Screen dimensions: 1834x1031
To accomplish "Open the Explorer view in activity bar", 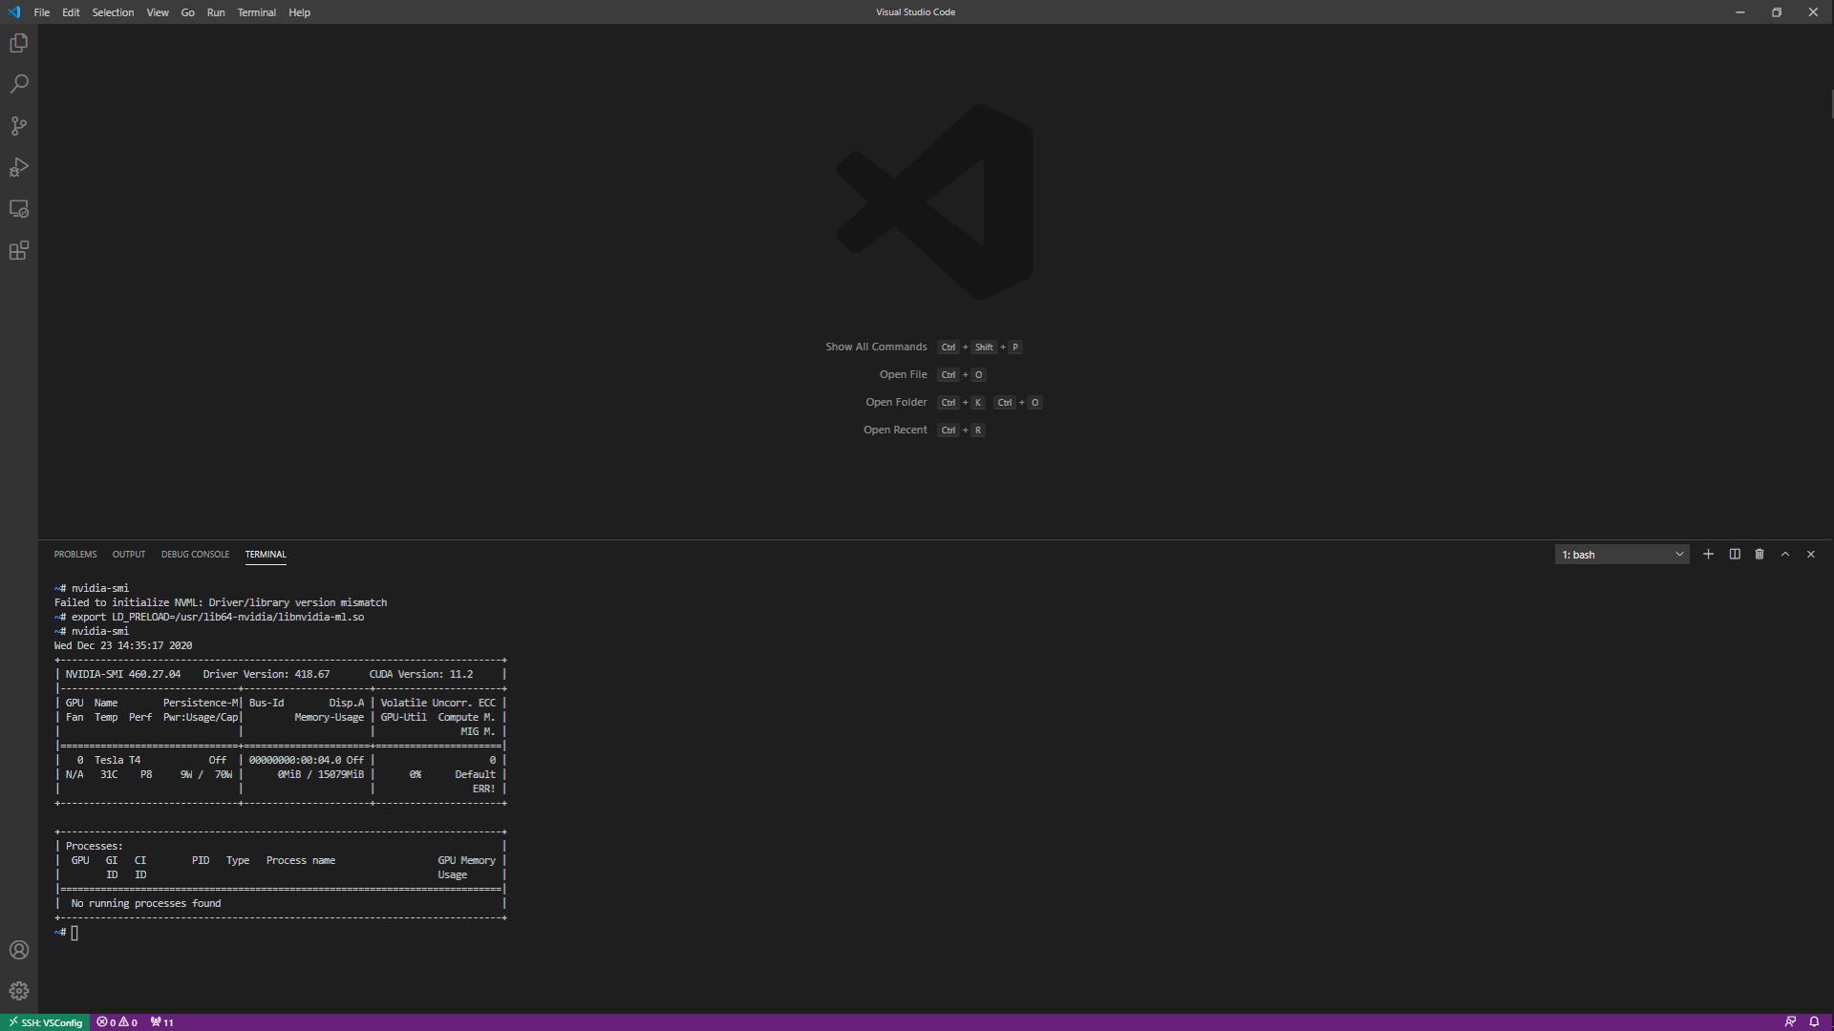I will pyautogui.click(x=19, y=43).
